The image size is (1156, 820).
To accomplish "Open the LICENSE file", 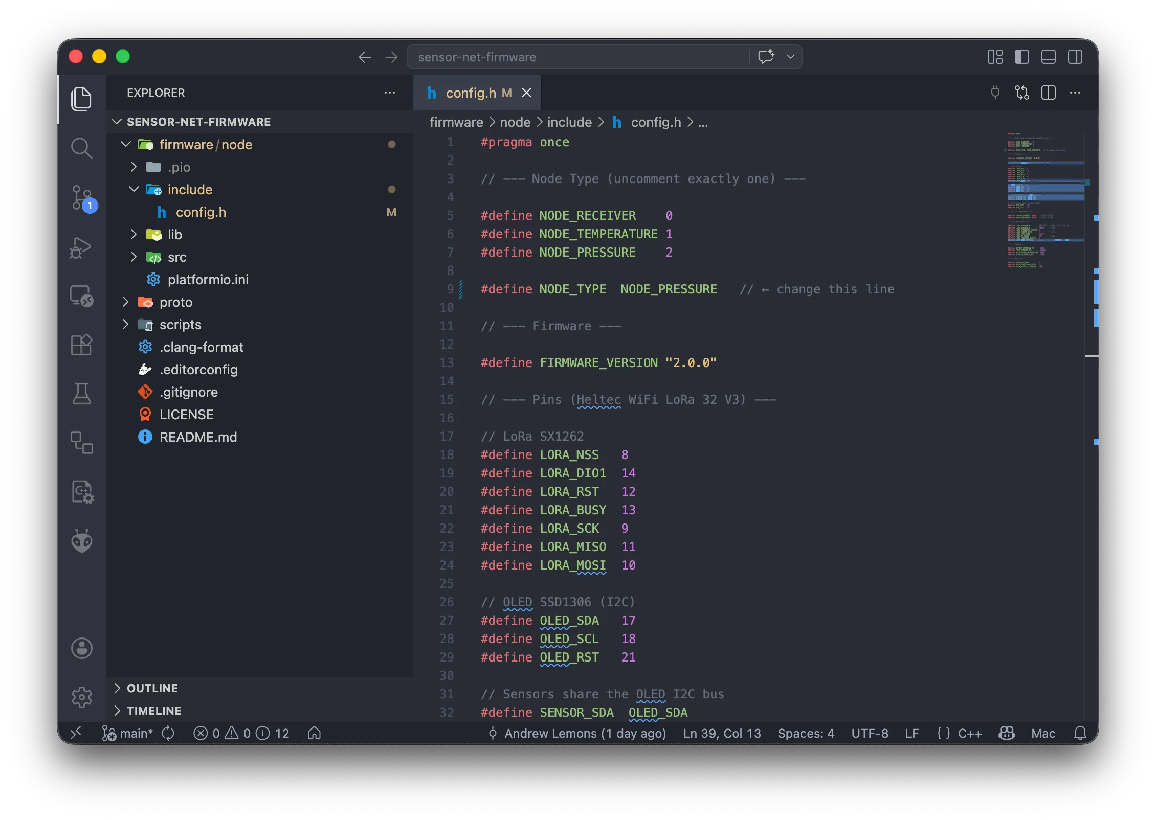I will pos(260,415).
